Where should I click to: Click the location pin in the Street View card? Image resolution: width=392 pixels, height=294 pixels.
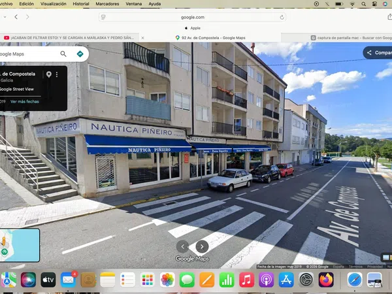pos(49,74)
